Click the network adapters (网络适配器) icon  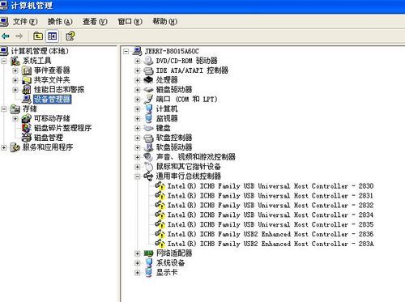(x=148, y=253)
